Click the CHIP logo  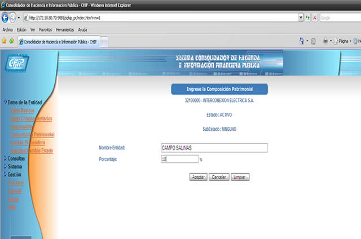(17, 63)
